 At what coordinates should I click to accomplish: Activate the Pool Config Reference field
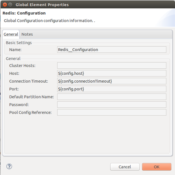click(x=112, y=112)
